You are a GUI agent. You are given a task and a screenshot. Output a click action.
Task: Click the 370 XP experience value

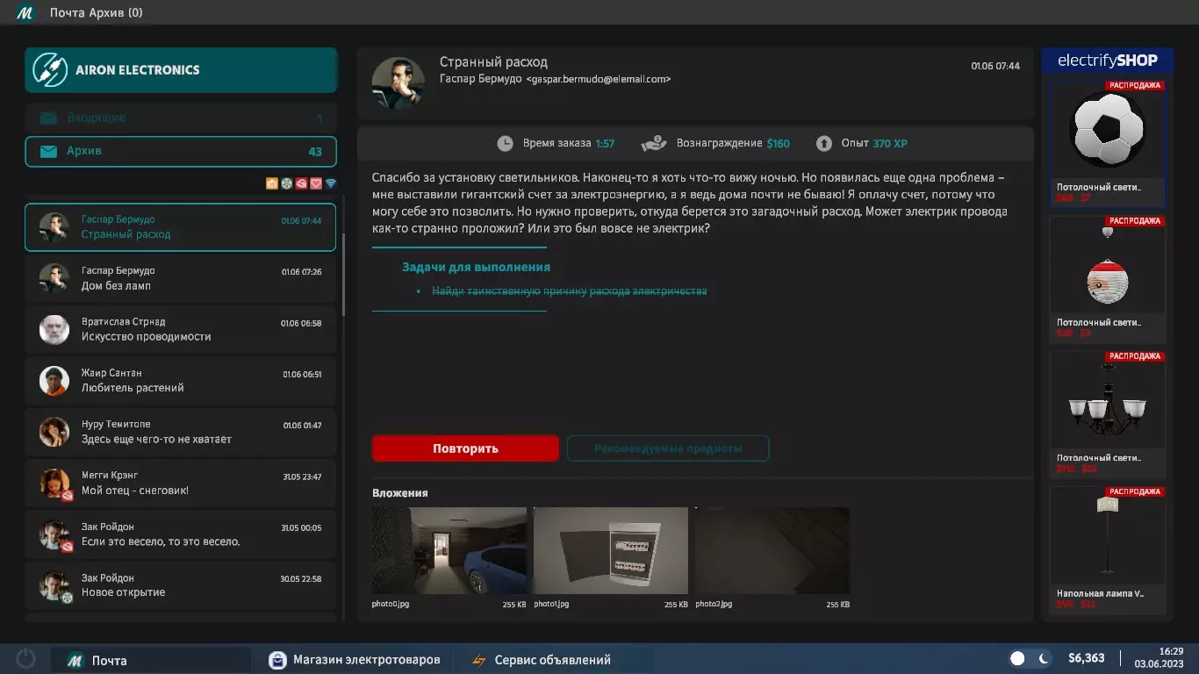tap(890, 143)
